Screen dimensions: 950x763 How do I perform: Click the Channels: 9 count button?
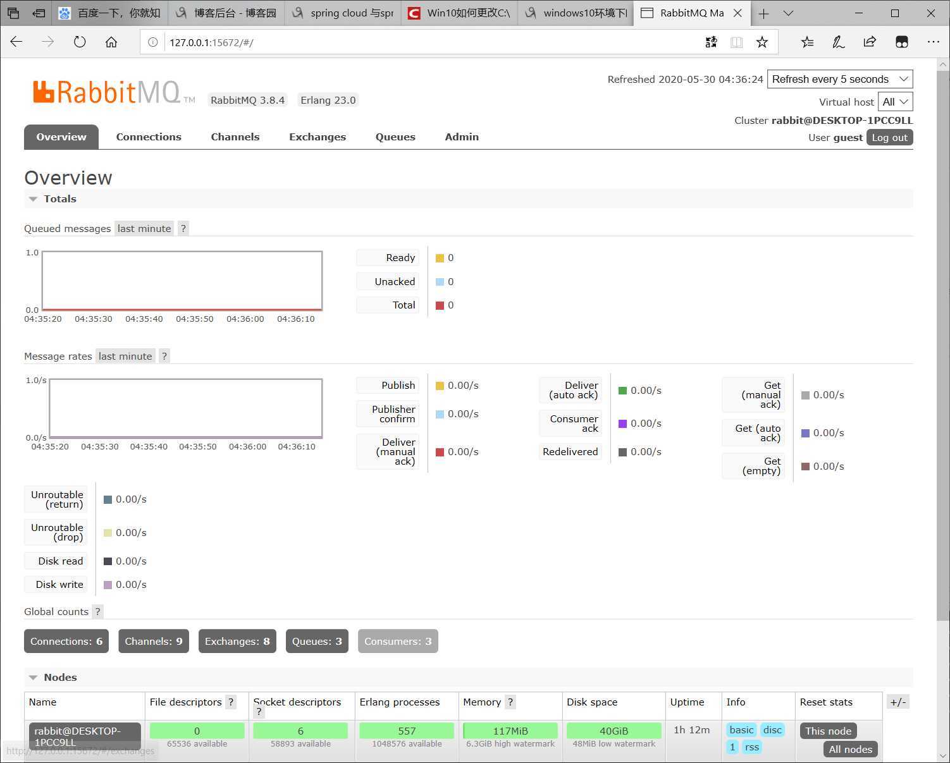pos(154,641)
